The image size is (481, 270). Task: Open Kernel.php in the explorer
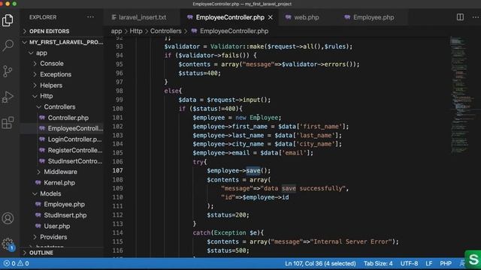pyautogui.click(x=59, y=183)
